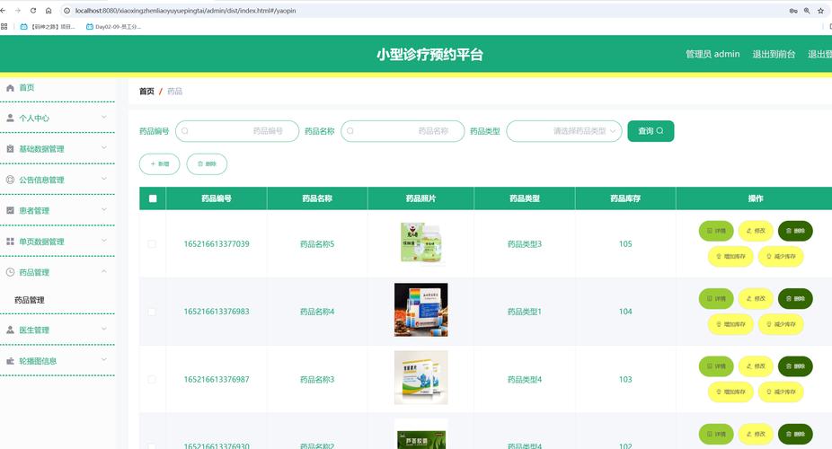Tick the checkbox for row 165216613376987
The width and height of the screenshot is (832, 449).
152,380
